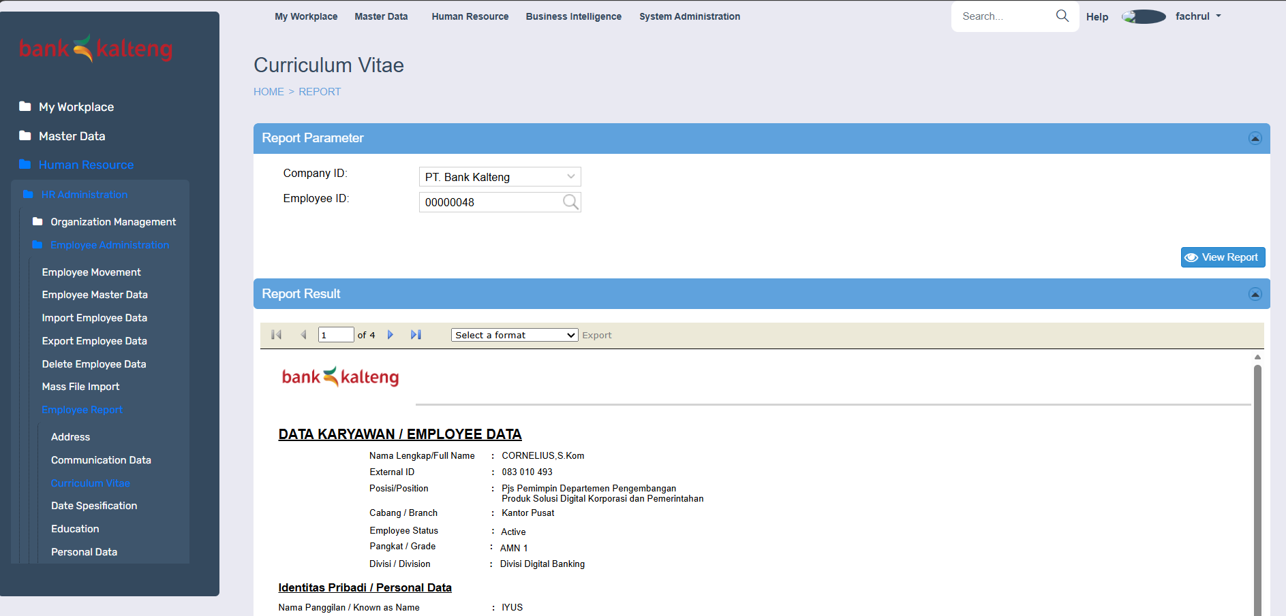Screen dimensions: 1286x616
Task: Jump to the last report page
Action: point(416,335)
